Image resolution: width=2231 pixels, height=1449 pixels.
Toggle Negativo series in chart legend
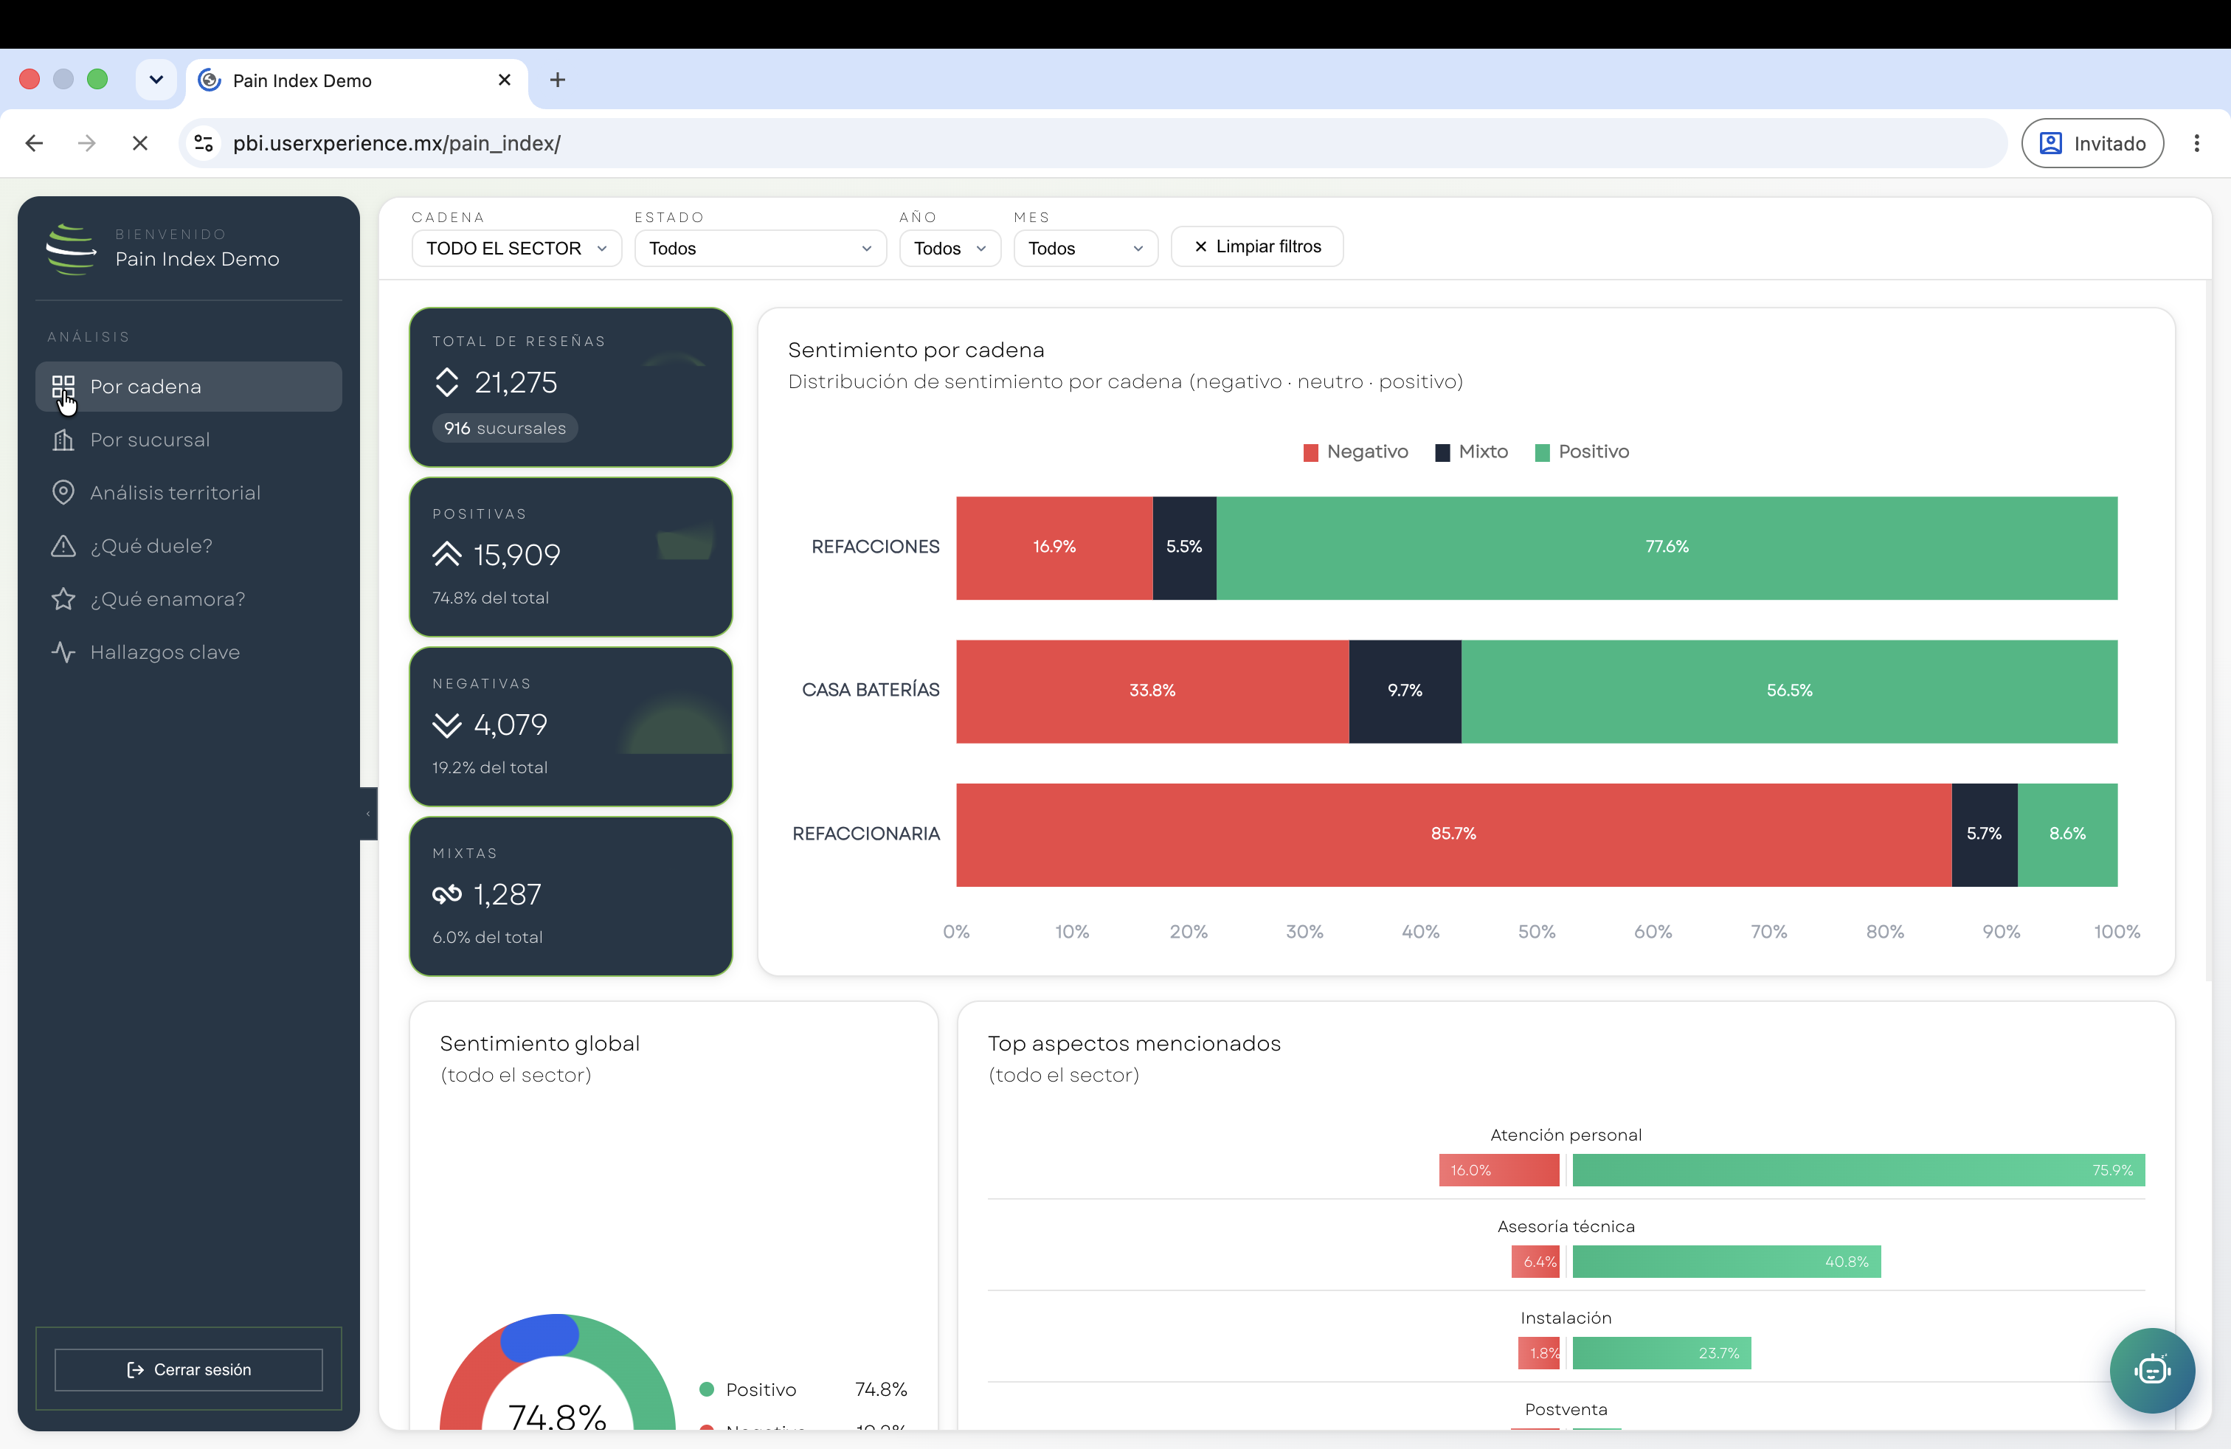click(1355, 452)
